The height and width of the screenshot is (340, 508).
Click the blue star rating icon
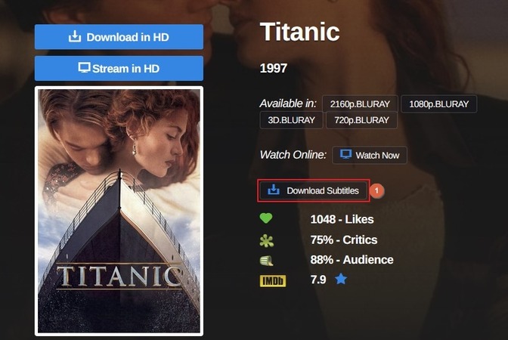341,280
